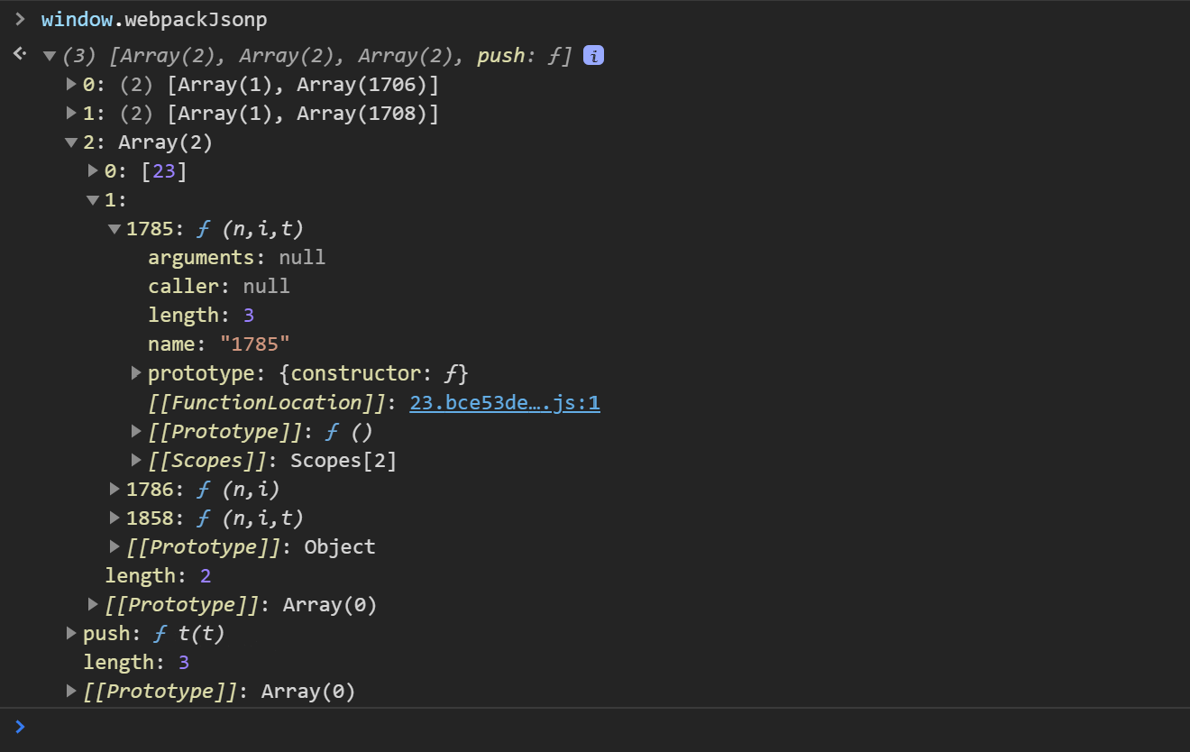The image size is (1190, 752).
Task: Expand entry 0 showing Array(1), Array(1706)
Action: click(70, 84)
